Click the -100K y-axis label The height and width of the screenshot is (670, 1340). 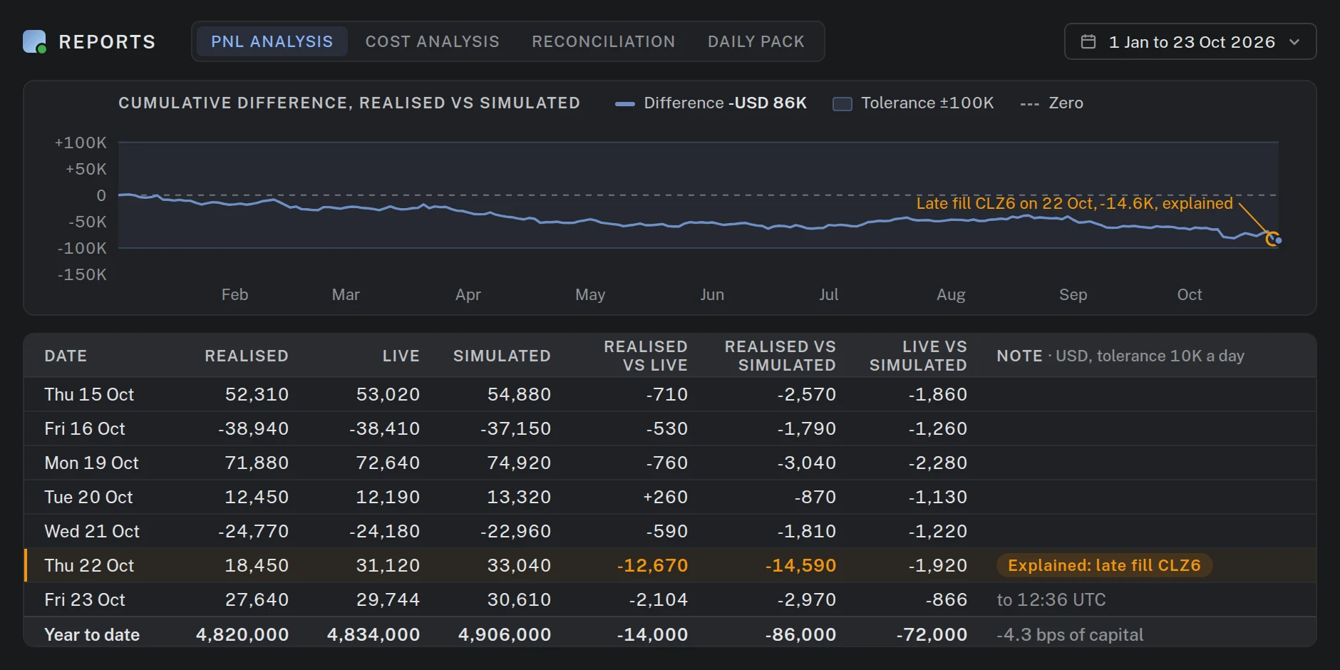82,248
